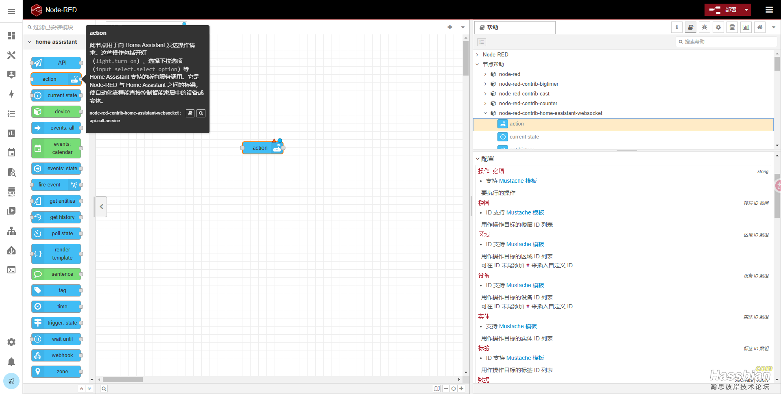This screenshot has height=394, width=781.
Task: Reset workspace zoom with circle button
Action: pyautogui.click(x=454, y=389)
